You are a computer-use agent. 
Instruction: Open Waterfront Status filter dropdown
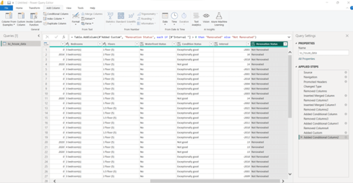pyautogui.click(x=174, y=44)
